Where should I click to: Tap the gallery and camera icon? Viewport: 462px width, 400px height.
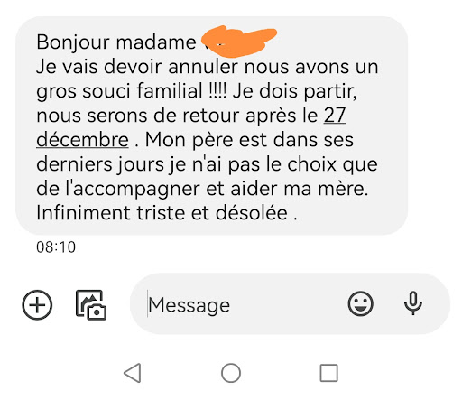[91, 304]
